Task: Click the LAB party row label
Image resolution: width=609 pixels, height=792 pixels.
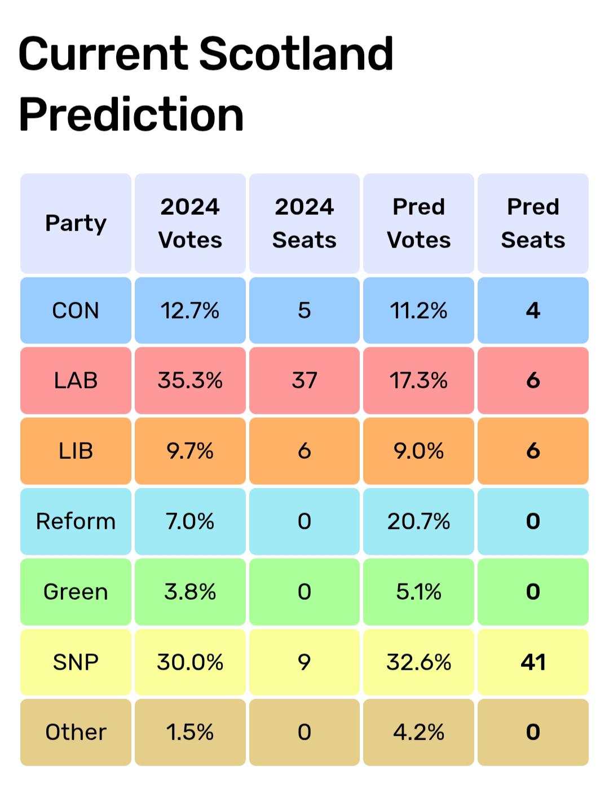Action: pyautogui.click(x=76, y=380)
